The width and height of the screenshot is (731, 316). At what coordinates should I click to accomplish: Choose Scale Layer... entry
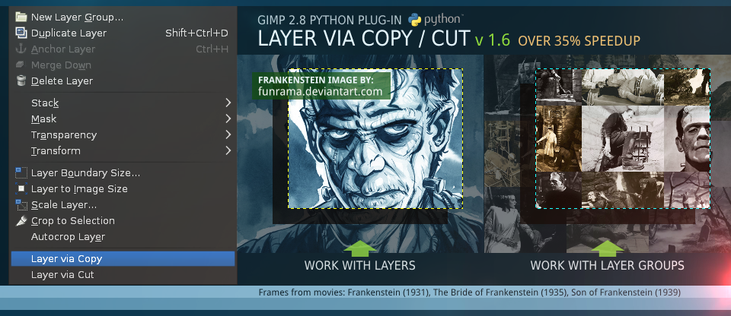(123, 204)
